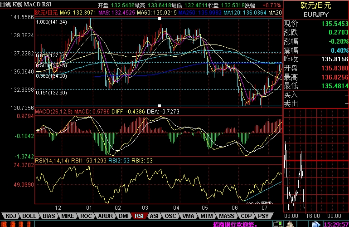The width and height of the screenshot is (349, 227).
Task: Click the 招商银行欢迎您 scrolling message
Action: 235,224
